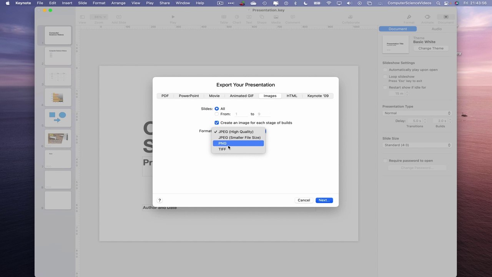Open the Presentation Type Normal dropdown
This screenshot has width=492, height=277.
417,113
